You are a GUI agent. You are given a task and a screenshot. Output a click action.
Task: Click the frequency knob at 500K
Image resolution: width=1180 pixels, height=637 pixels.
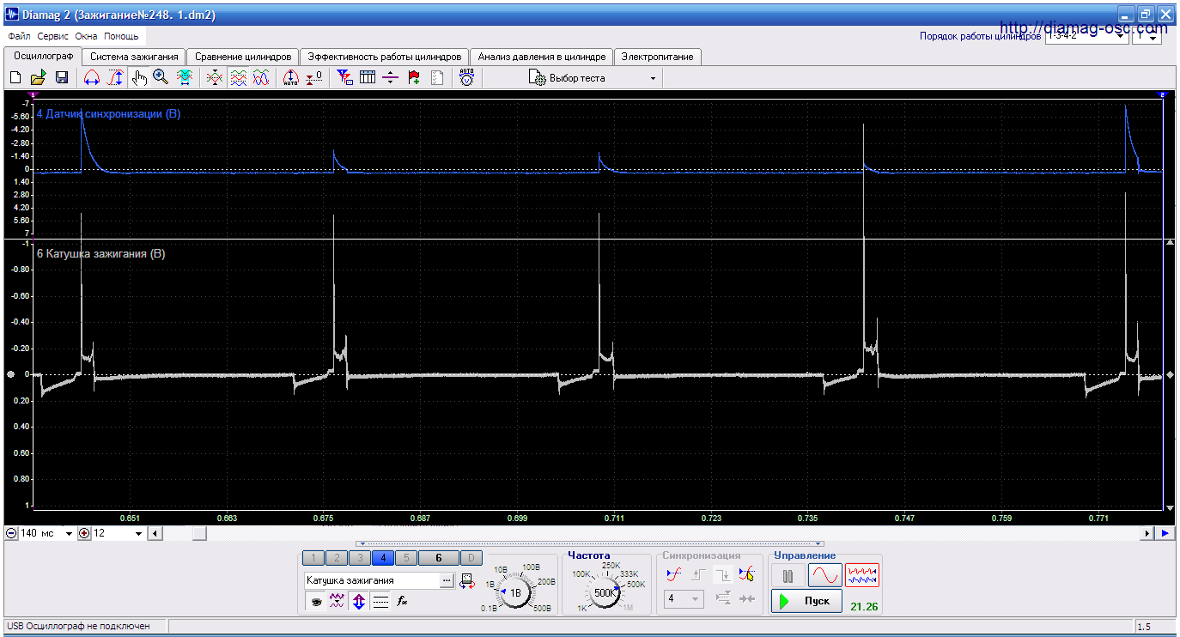(605, 592)
